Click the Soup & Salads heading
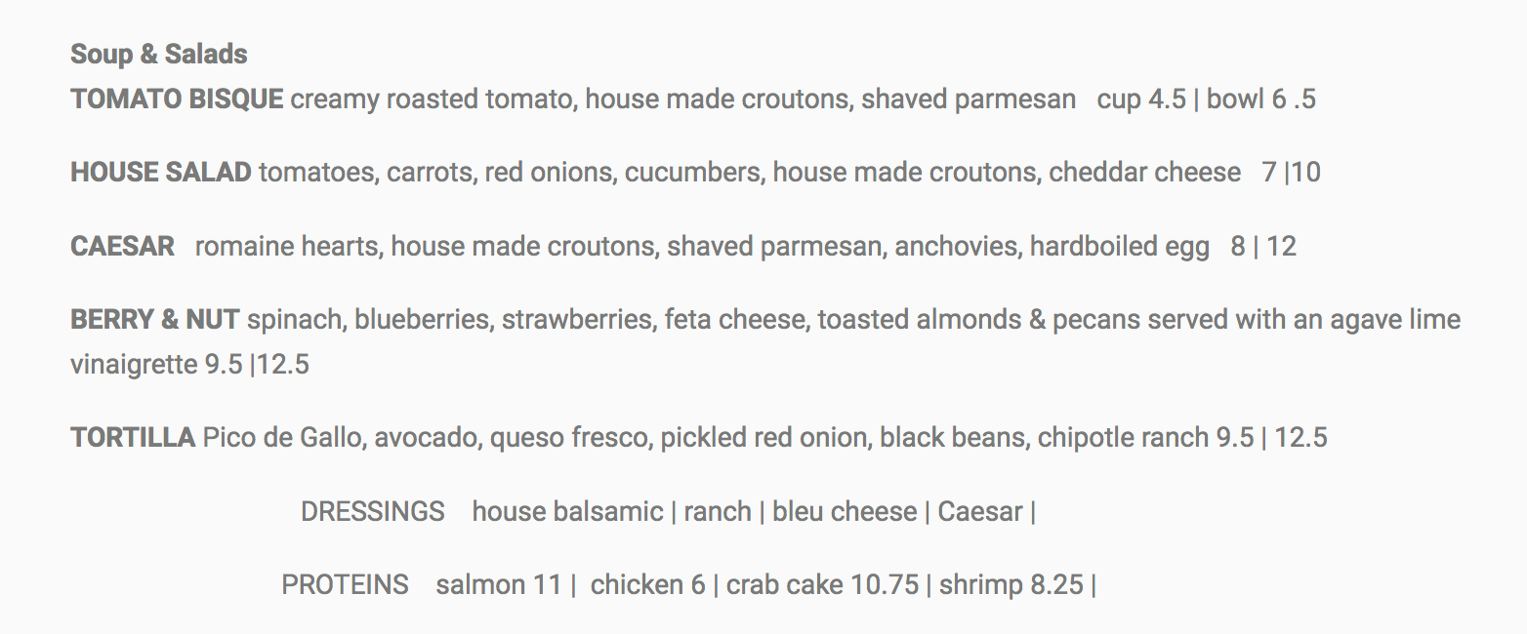 tap(158, 54)
